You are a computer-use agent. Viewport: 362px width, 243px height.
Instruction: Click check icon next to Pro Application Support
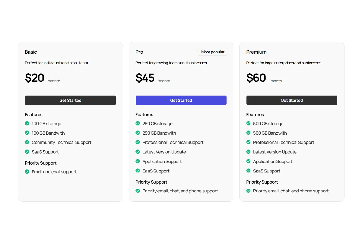coord(138,161)
